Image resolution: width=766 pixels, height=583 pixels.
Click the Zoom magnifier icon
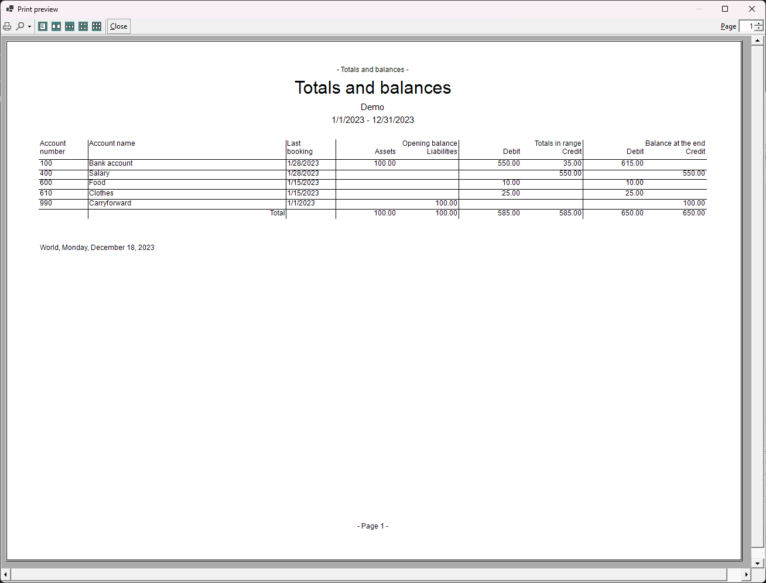coord(20,26)
